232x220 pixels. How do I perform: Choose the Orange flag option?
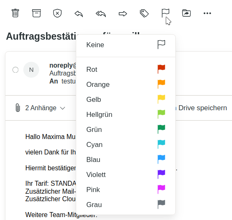[x=126, y=84]
